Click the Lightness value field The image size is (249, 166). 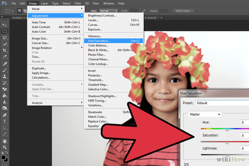point(245,148)
